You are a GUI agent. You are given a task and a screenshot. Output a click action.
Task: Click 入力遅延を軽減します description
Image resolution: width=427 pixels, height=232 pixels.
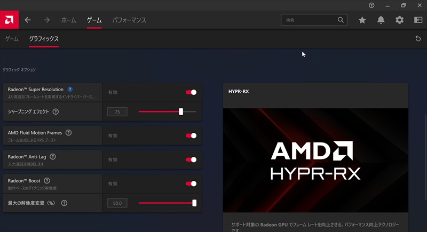point(26,164)
